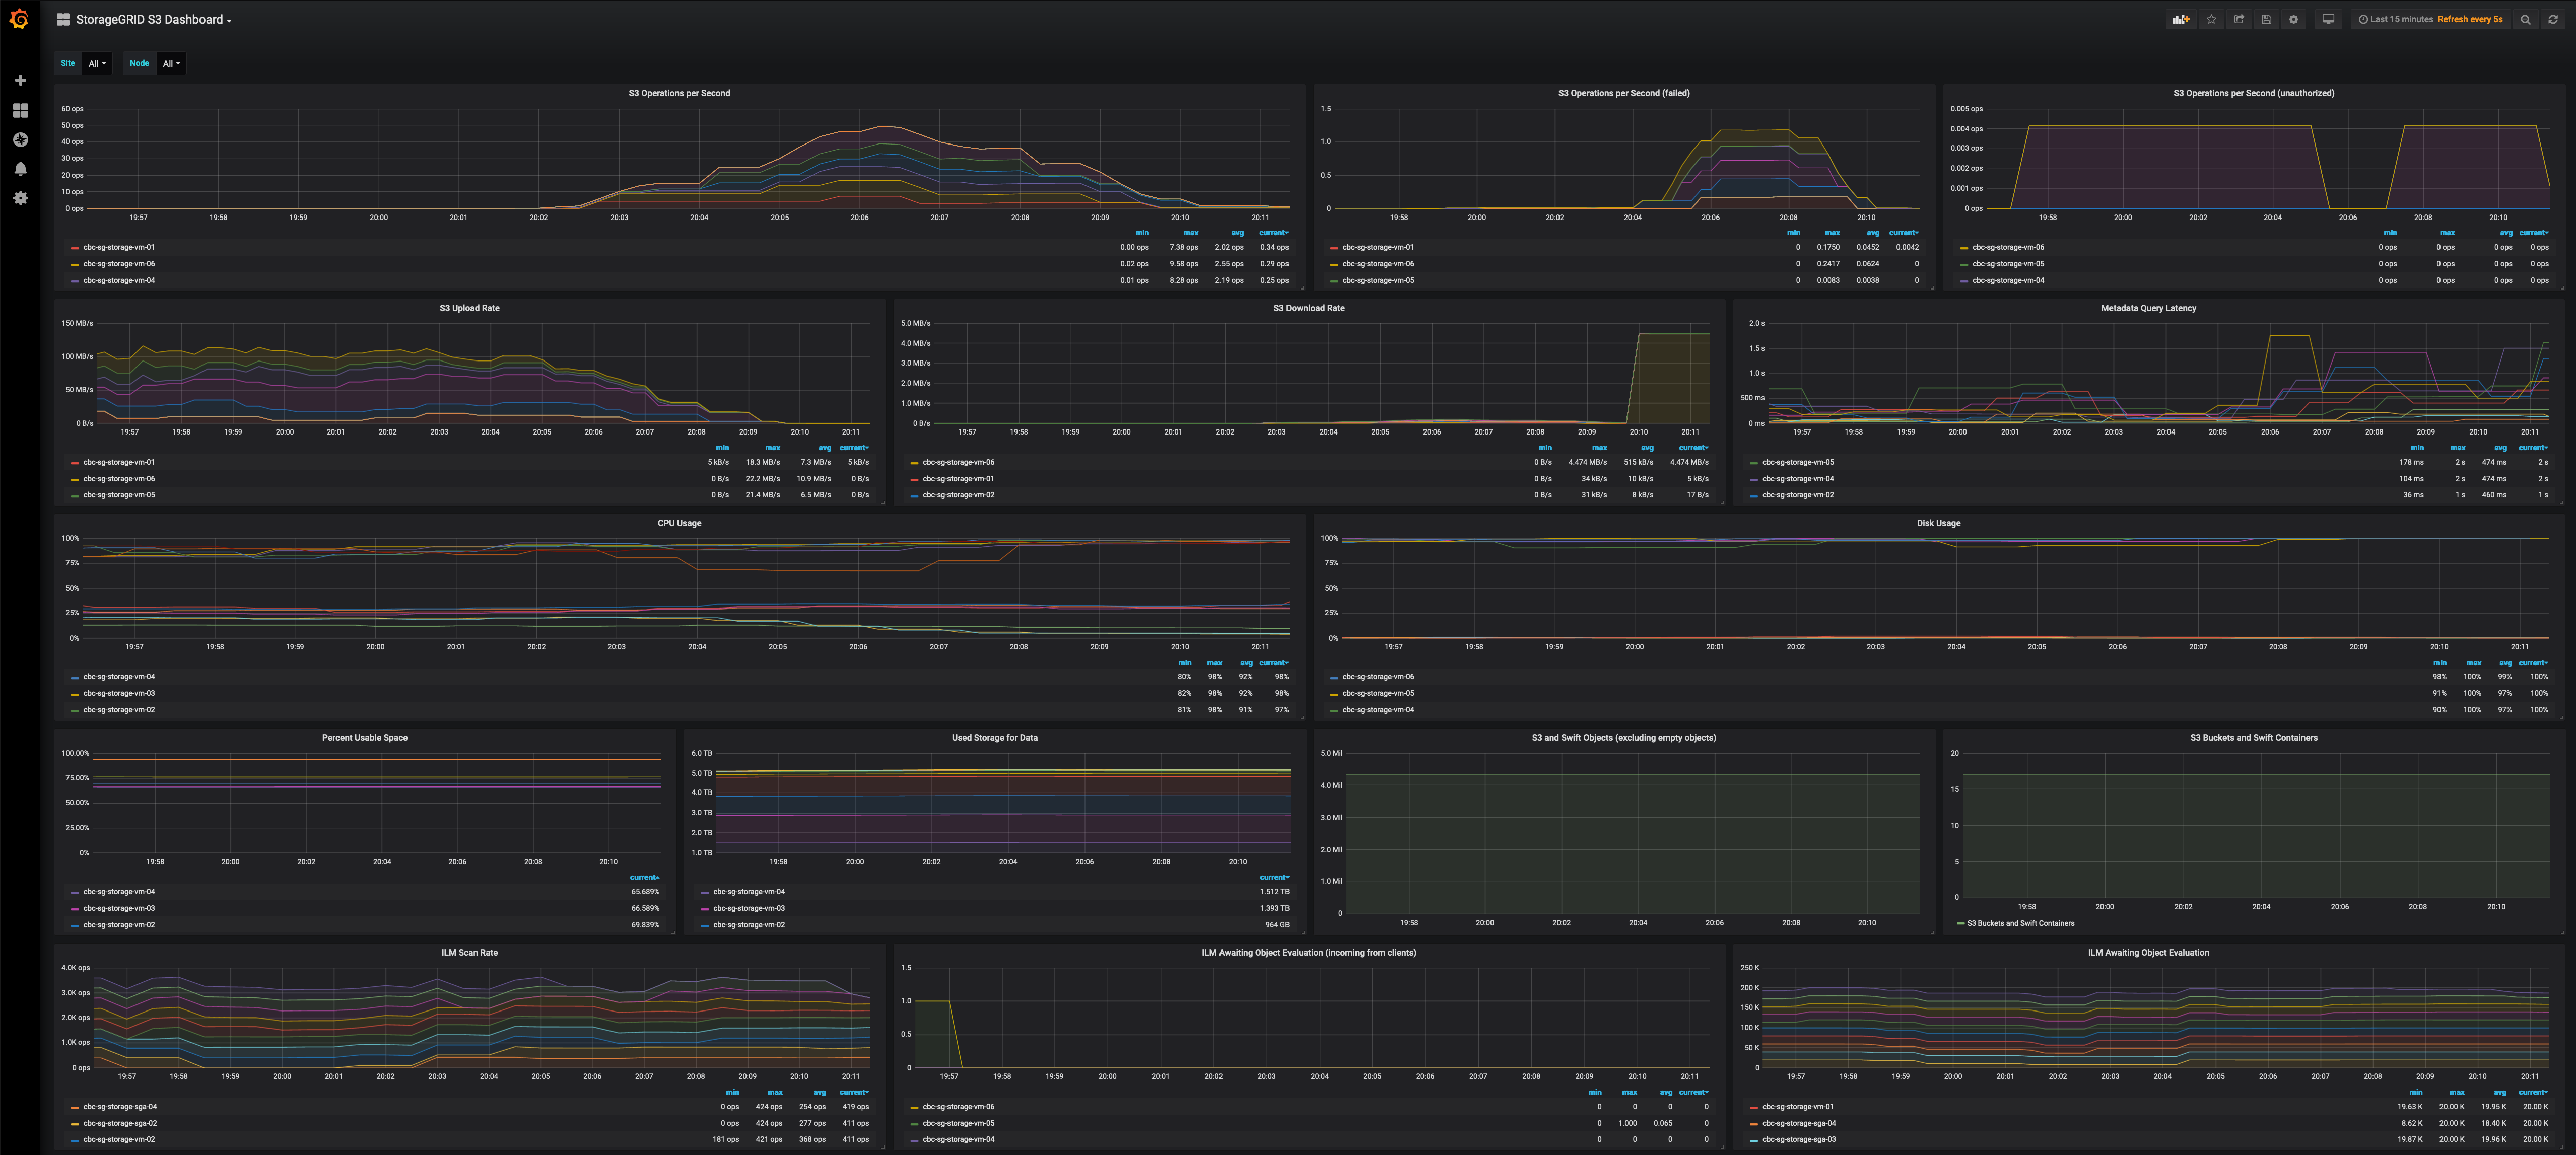Open dashboard settings gear in top bar
This screenshot has width=2576, height=1155.
click(2294, 19)
